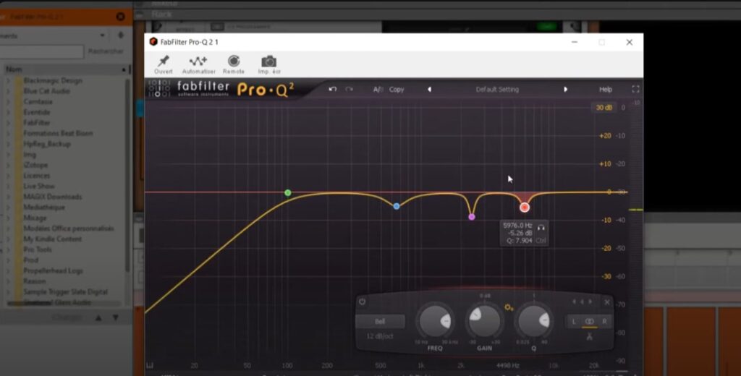Click the FREQ knob
The image size is (741, 376).
tap(435, 321)
